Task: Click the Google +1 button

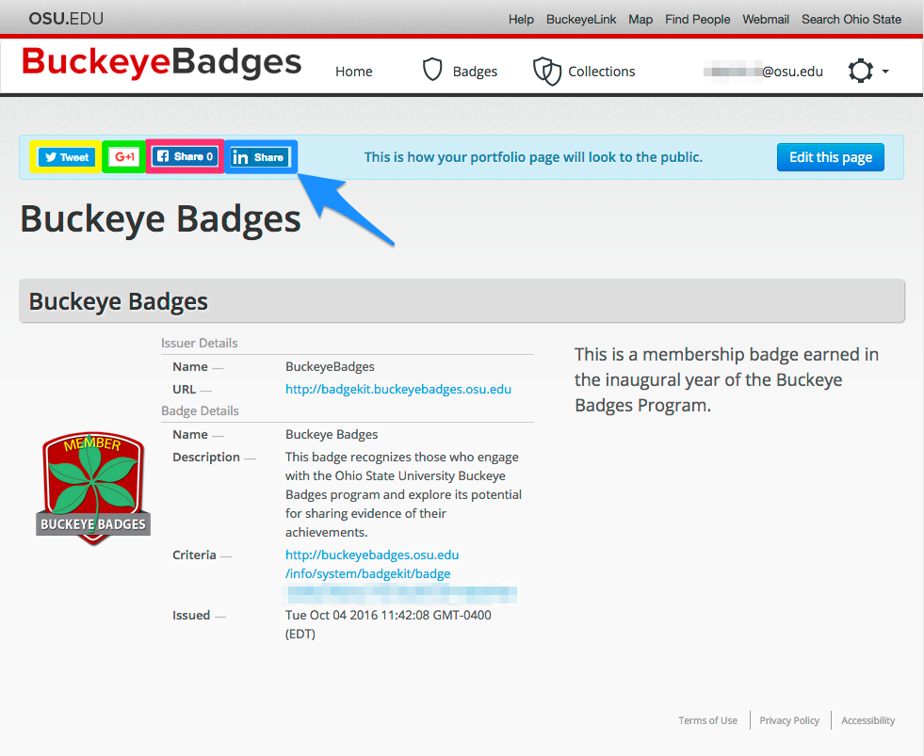Action: click(x=124, y=156)
